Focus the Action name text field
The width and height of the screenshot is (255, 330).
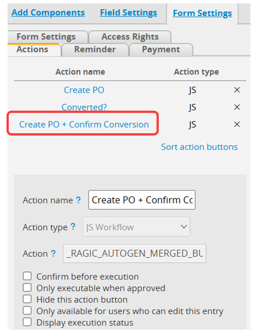[142, 200]
